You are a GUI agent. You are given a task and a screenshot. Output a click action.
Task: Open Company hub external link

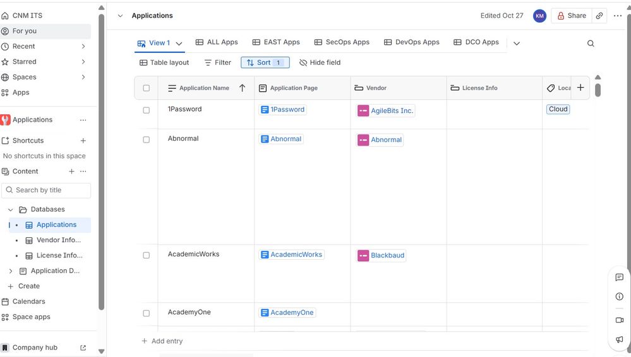[x=83, y=348]
